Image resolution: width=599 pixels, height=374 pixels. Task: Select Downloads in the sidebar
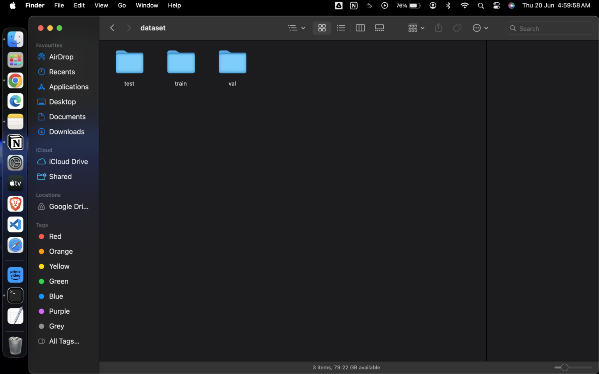pos(67,132)
